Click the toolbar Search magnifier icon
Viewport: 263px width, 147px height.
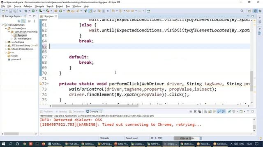pos(242,11)
